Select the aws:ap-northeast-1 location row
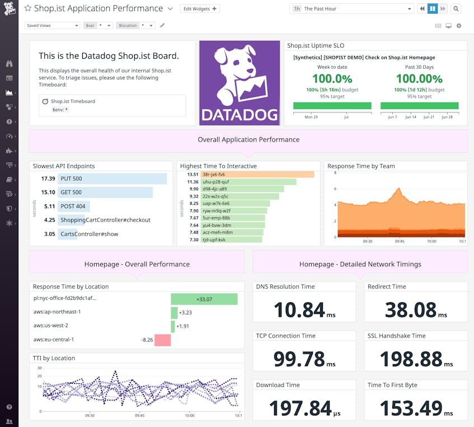 [x=137, y=312]
